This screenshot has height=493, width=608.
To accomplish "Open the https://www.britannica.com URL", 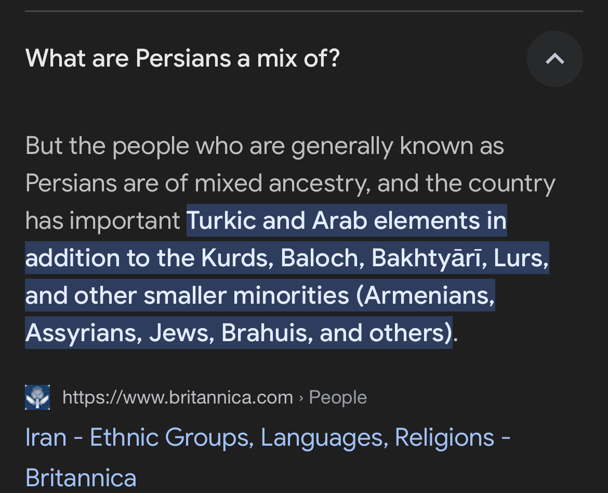I will (x=178, y=397).
